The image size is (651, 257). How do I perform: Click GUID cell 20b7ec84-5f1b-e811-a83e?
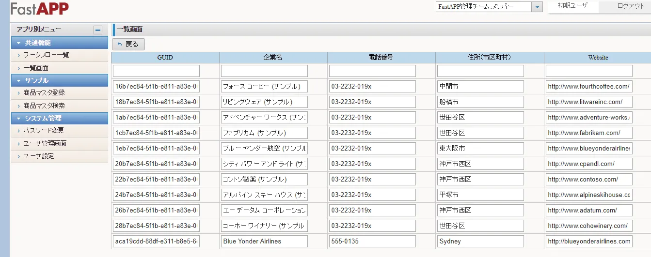(156, 164)
